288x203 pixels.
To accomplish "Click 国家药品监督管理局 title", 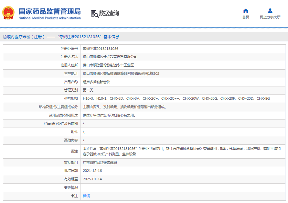I will tap(50, 11).
